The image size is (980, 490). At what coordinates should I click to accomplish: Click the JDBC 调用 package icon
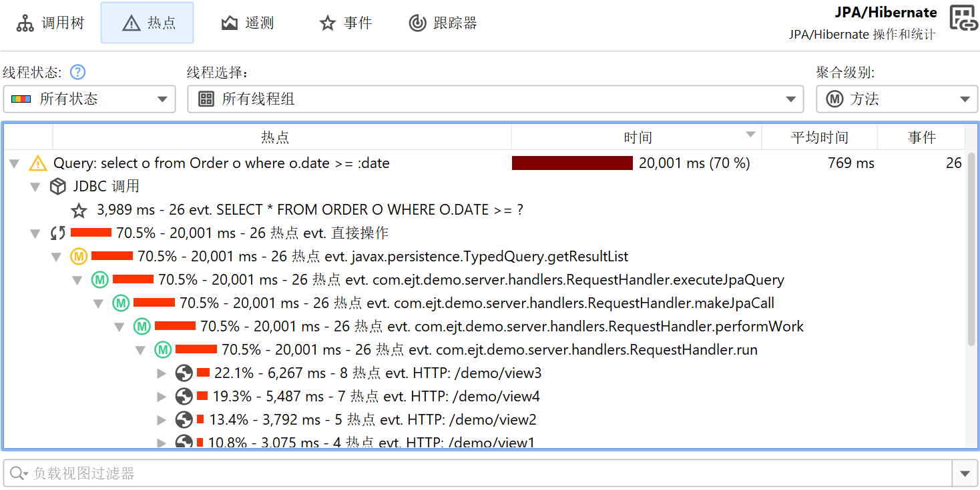(x=58, y=187)
